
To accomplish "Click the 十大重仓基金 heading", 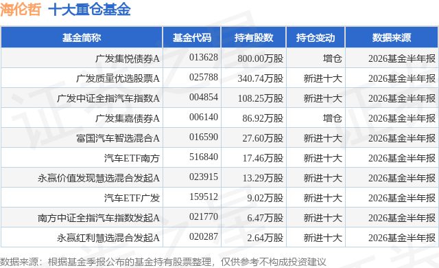I will point(90,10).
